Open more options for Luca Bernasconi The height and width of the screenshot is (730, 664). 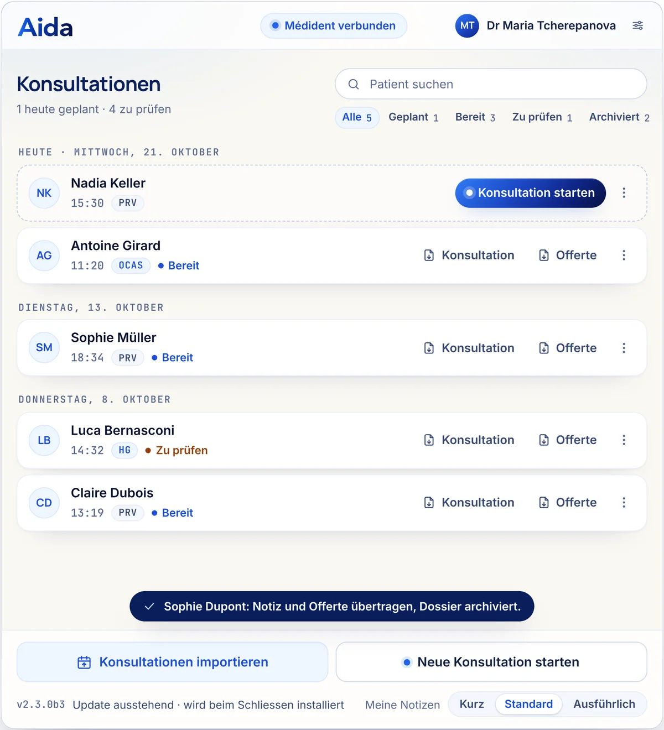(x=624, y=440)
